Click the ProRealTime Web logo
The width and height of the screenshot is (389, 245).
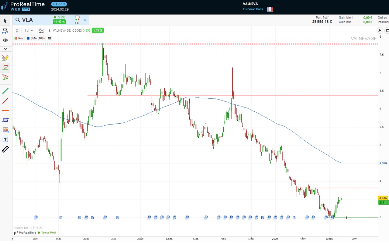(23, 5)
